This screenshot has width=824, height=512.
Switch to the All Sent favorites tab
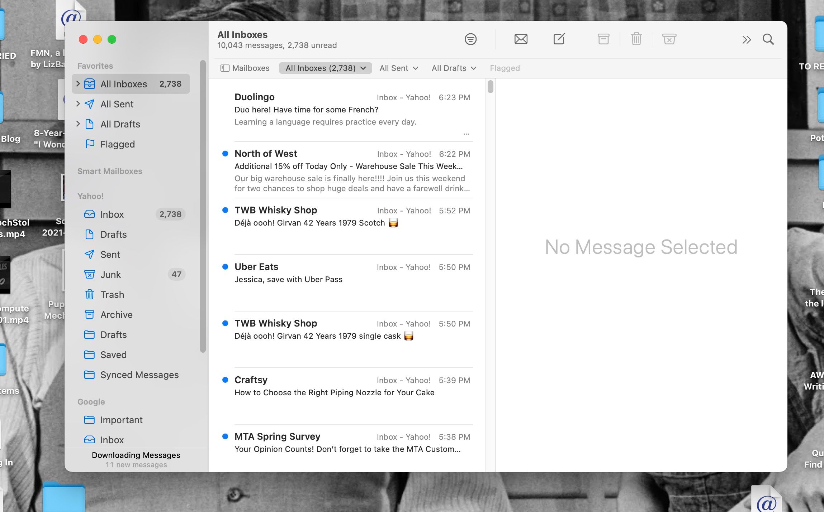(394, 68)
